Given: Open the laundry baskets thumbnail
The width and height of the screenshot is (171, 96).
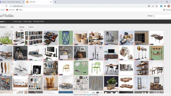Looking at the screenshot, I should click(x=126, y=38).
